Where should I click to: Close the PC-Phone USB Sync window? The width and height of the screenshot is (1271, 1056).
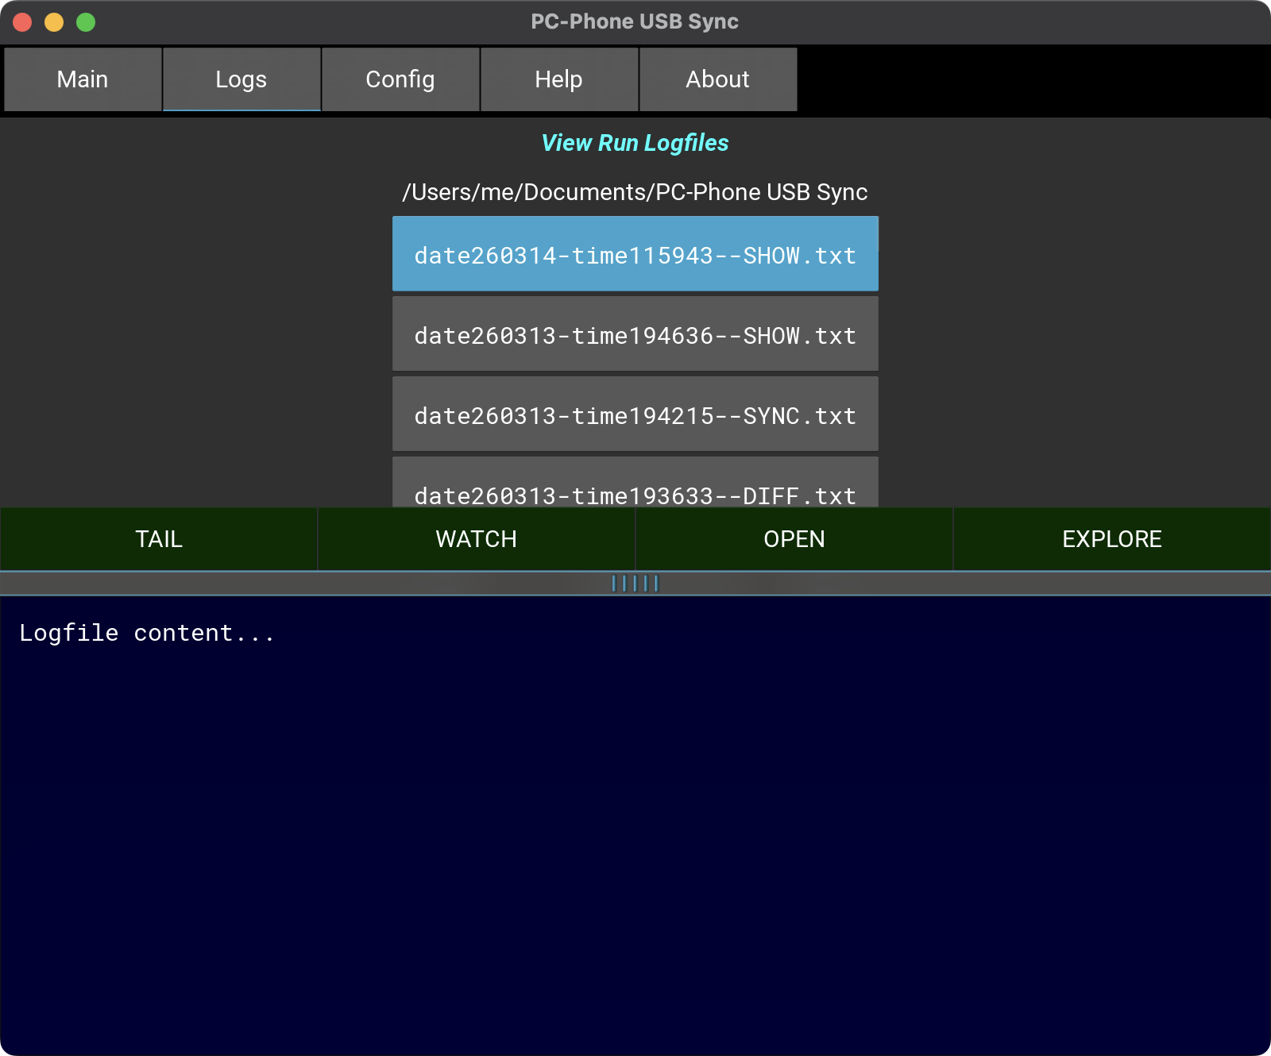pyautogui.click(x=22, y=22)
